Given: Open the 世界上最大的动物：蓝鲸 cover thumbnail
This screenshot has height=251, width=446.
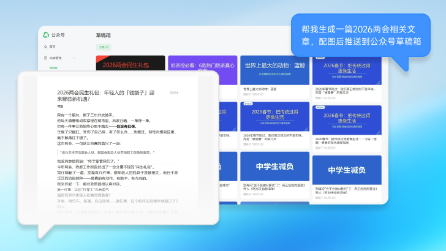Looking at the screenshot, I should [x=274, y=70].
